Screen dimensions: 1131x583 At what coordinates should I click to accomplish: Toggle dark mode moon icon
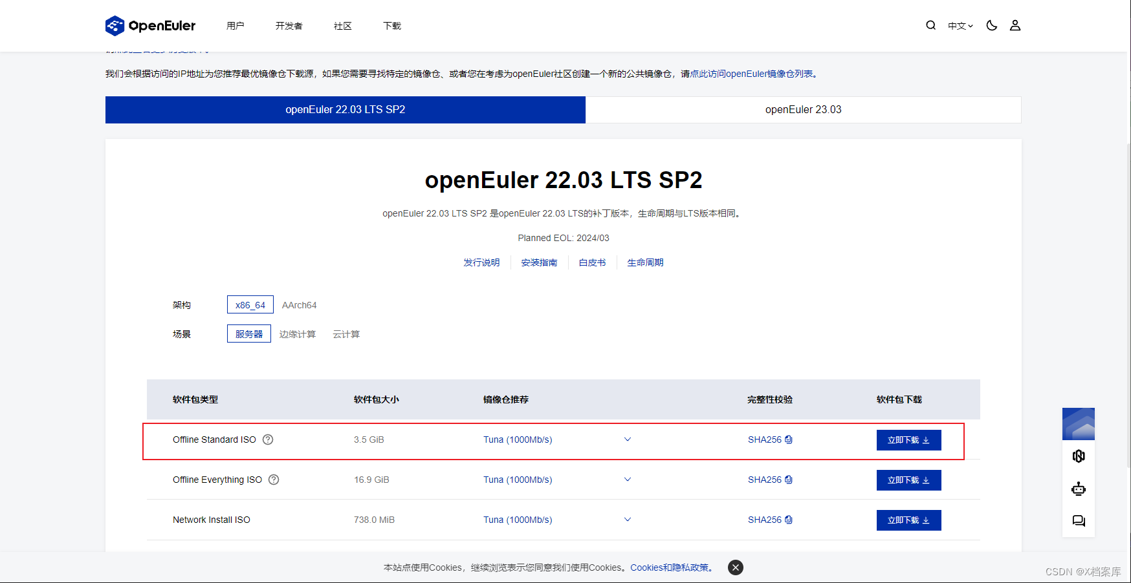[x=991, y=25]
